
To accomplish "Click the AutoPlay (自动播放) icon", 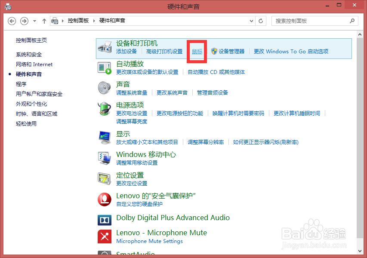I will pos(105,68).
